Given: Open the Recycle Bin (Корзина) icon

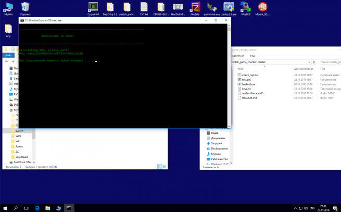Looking at the screenshot, I should pyautogui.click(x=26, y=8).
